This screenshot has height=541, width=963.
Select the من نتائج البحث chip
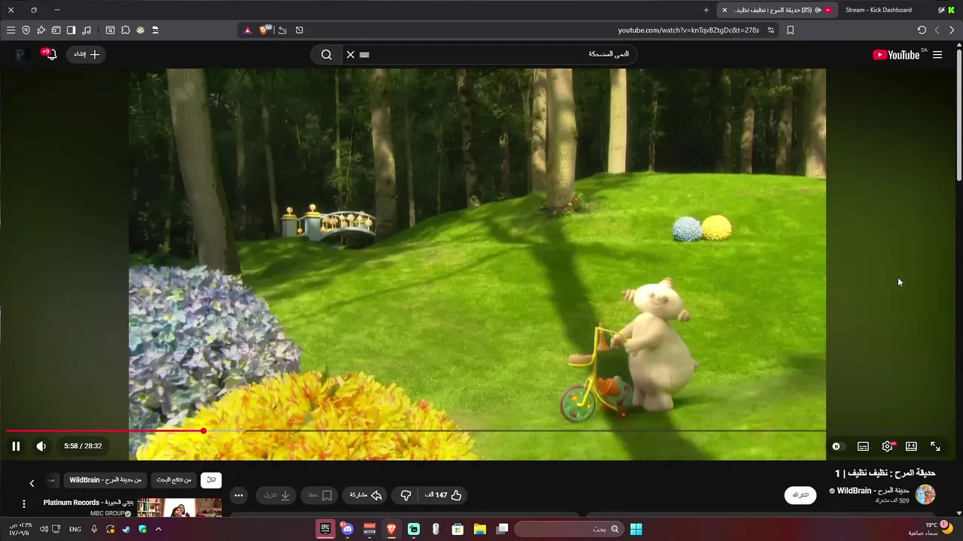tap(174, 480)
